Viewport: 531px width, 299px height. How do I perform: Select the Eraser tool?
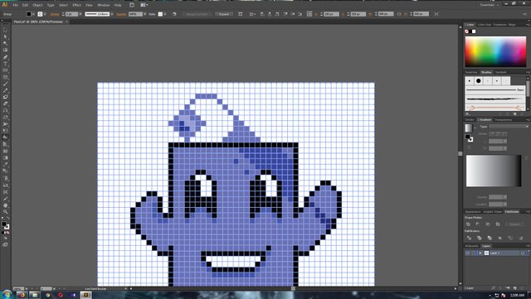(x=5, y=104)
